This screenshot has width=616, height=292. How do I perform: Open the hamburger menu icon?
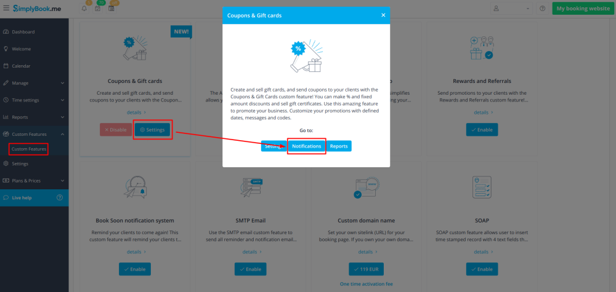click(6, 8)
